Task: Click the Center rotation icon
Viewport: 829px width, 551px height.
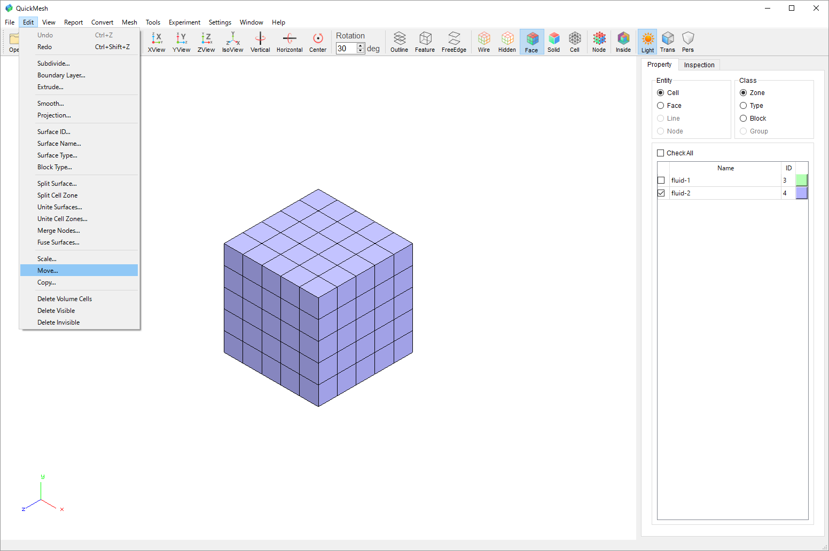Action: [318, 42]
